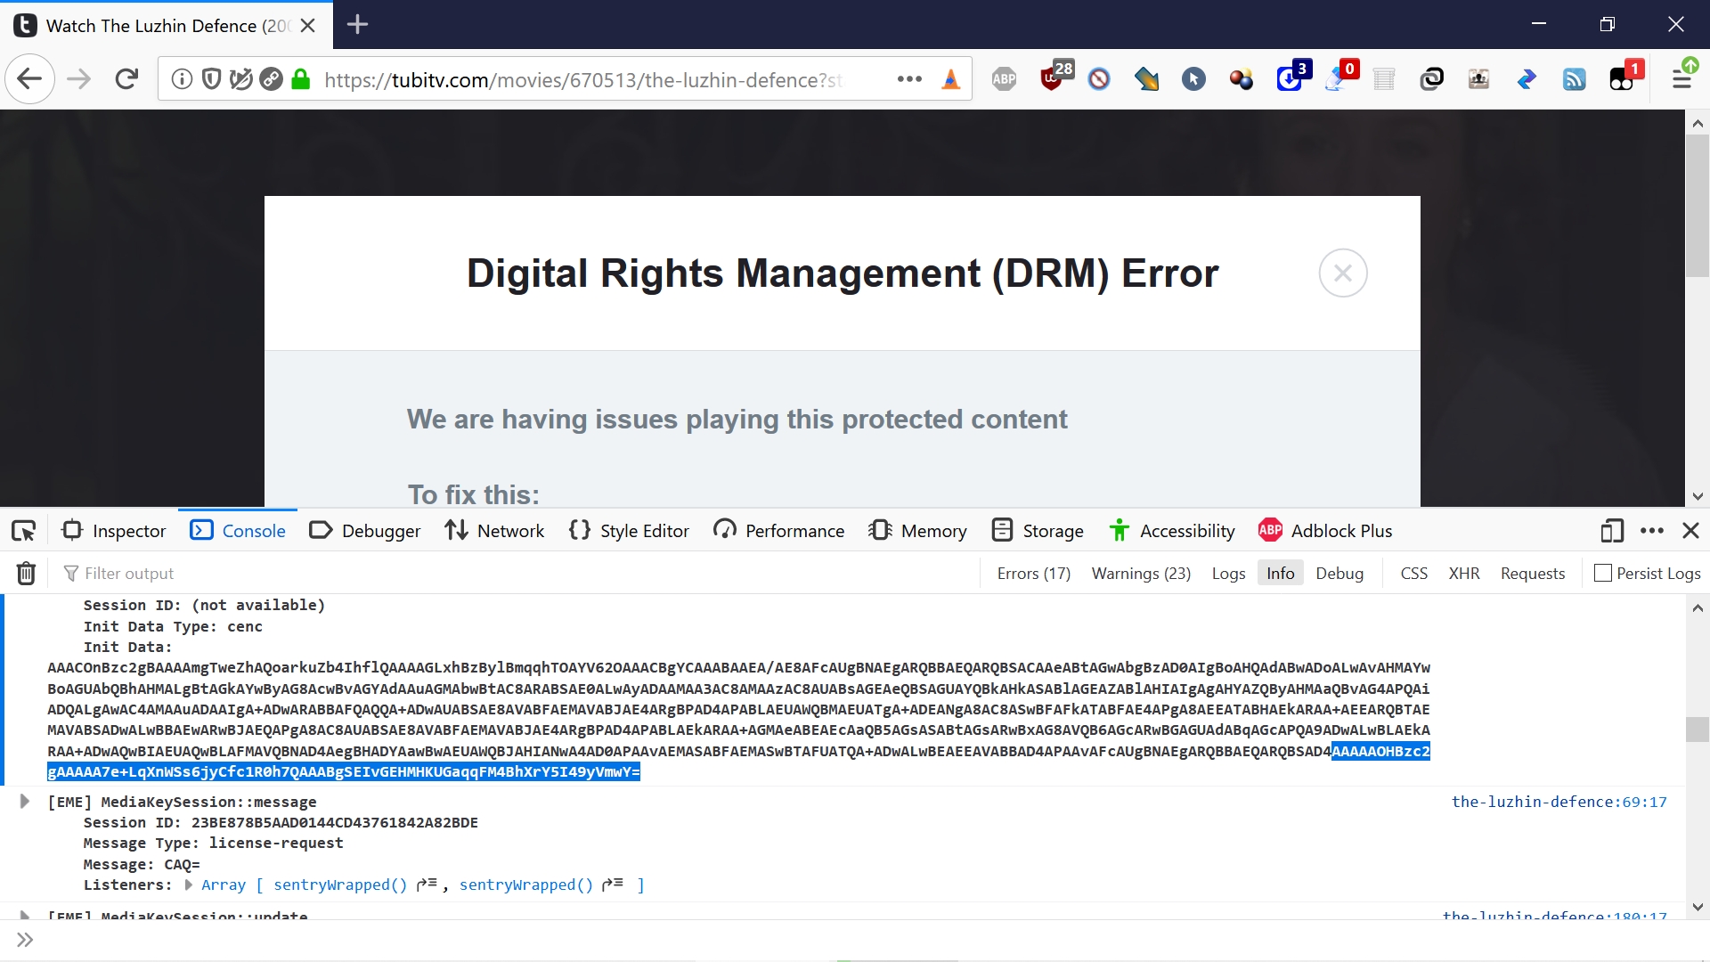Toggle responsive design mode icon
Screen dimensions: 1710x962
pyautogui.click(x=1611, y=531)
